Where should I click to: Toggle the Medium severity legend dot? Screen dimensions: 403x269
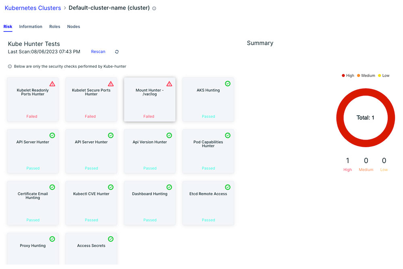point(359,75)
